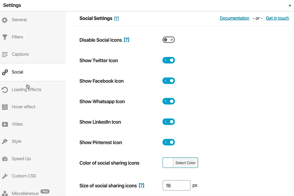The image size is (294, 196).
Task: Open Hover effect via its grid icon
Action: (x=5, y=107)
